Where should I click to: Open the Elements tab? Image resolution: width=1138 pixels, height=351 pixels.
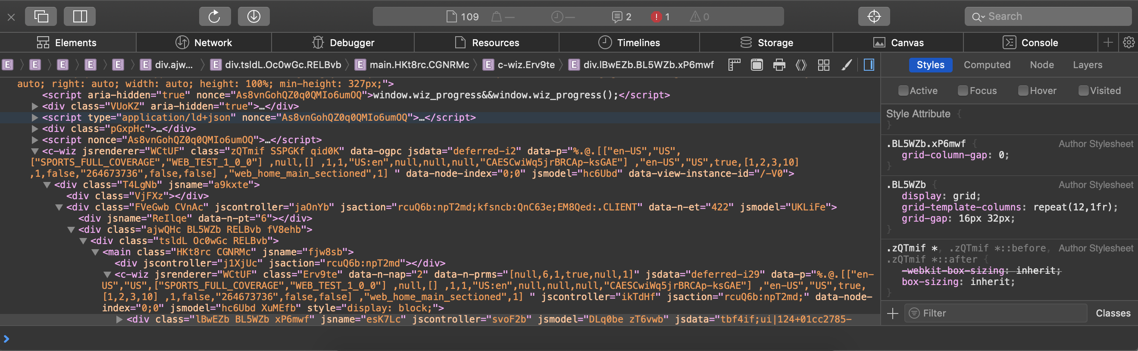pyautogui.click(x=68, y=43)
